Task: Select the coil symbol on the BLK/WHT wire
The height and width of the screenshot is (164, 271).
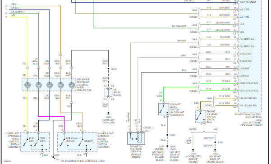Action: pyautogui.click(x=72, y=85)
